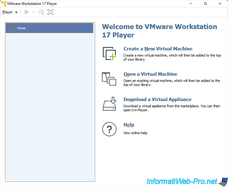Click the Help heading link
The width and height of the screenshot is (228, 187).
pyautogui.click(x=129, y=125)
